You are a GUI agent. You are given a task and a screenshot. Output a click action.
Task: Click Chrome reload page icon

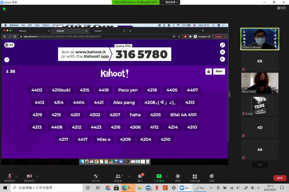15,37
